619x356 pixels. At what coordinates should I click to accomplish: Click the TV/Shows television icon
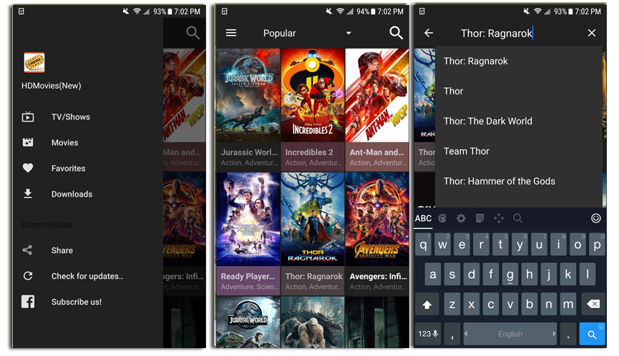[28, 117]
